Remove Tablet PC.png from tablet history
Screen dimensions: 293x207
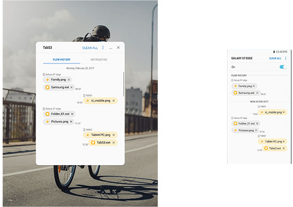point(113,135)
